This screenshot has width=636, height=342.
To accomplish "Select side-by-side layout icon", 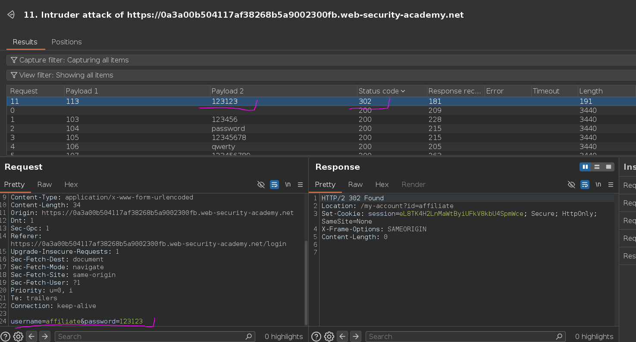I will click(585, 167).
